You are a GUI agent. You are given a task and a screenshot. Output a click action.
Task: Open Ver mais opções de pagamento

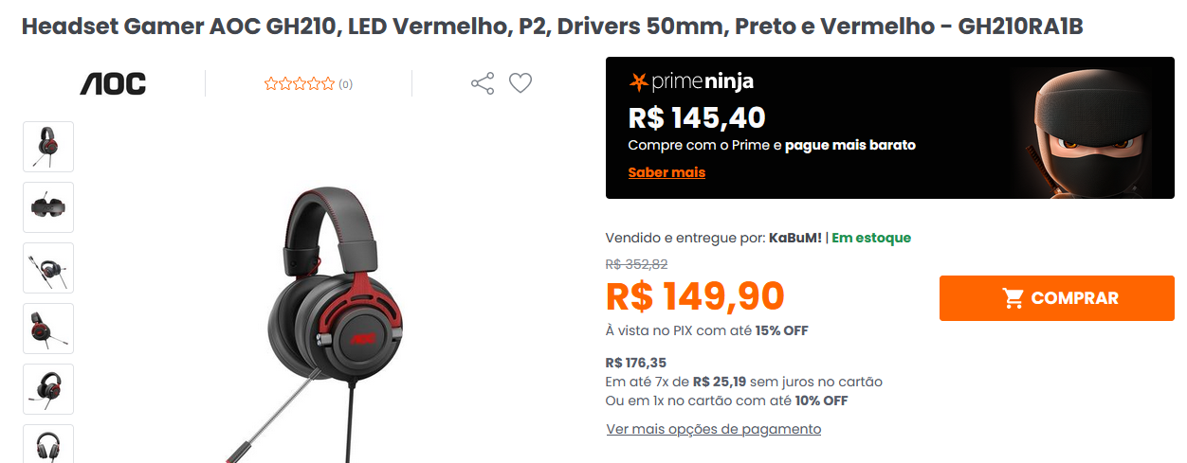coord(714,429)
